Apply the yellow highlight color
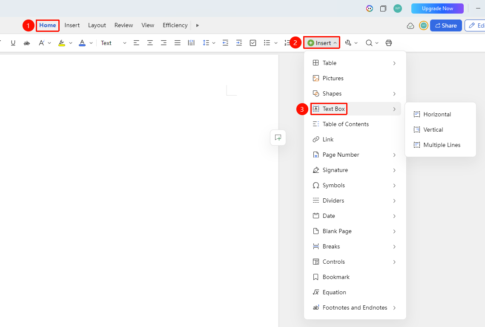 coord(62,43)
